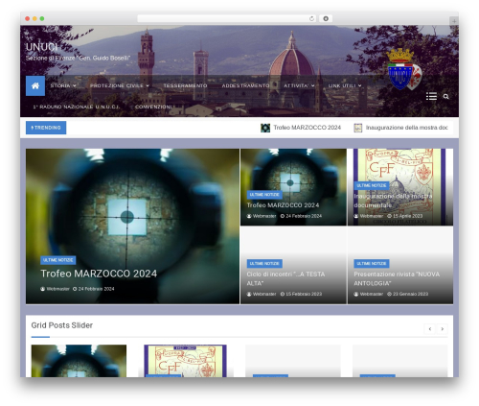Image resolution: width=479 pixels, height=406 pixels.
Task: Open trending link Trofeo MARZOCCO 2024
Action: tap(308, 128)
